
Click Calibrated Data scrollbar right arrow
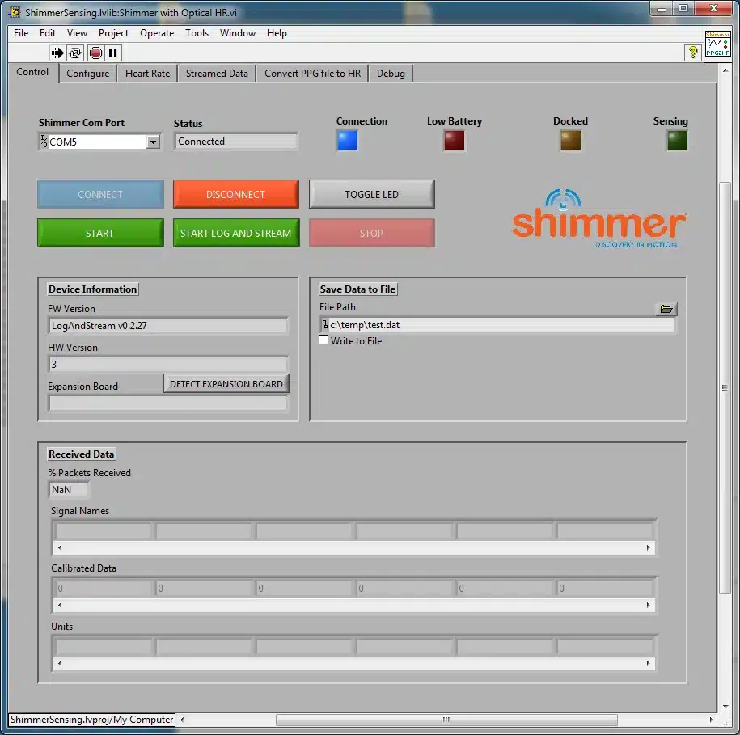coord(648,606)
